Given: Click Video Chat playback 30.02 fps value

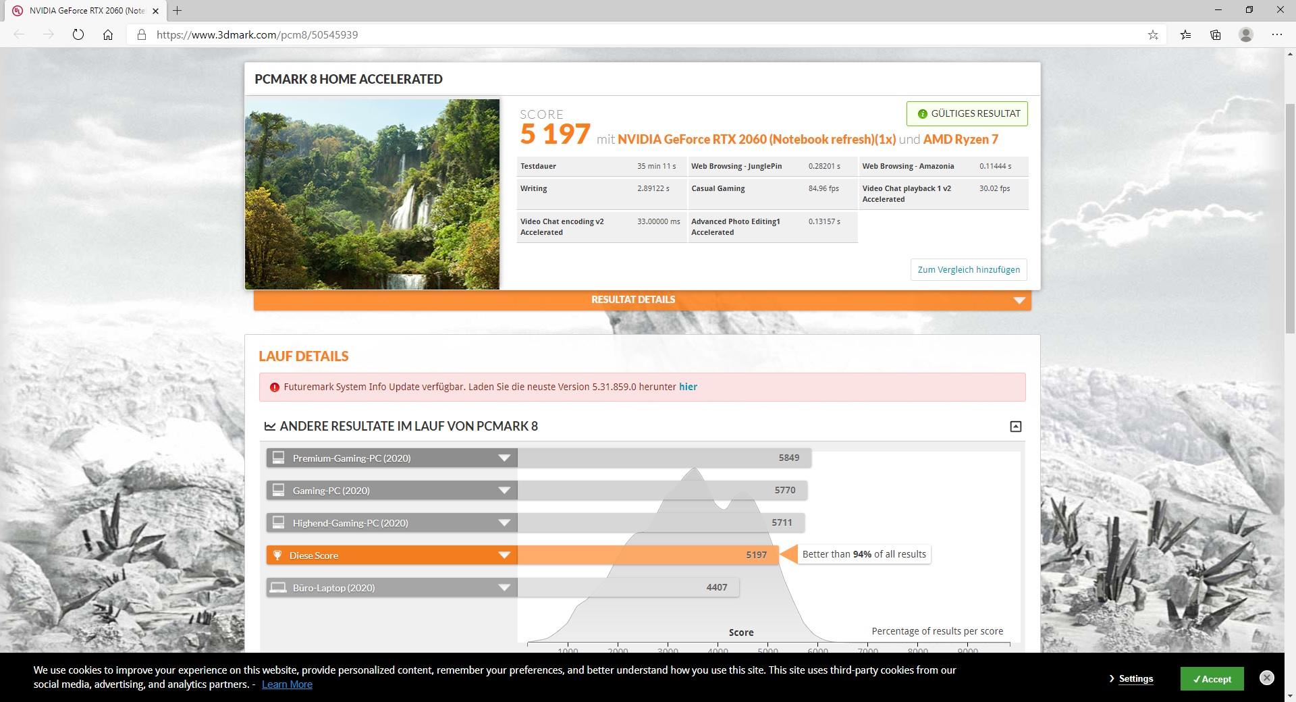Looking at the screenshot, I should [x=994, y=188].
